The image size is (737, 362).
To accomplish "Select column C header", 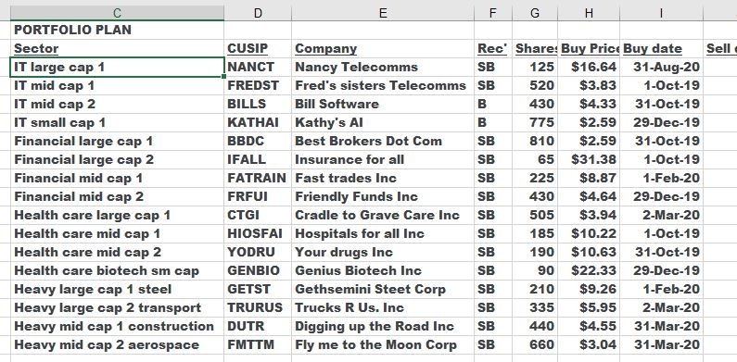I will (117, 13).
